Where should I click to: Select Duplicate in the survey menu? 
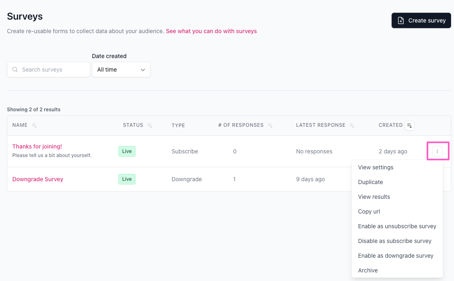(x=370, y=182)
